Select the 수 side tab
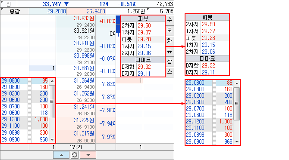 click(170, 20)
